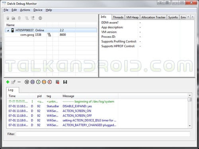
Task: Select the 'setting ACTION_DEVICE_IDLE timer' log entry
Action: 98,120
